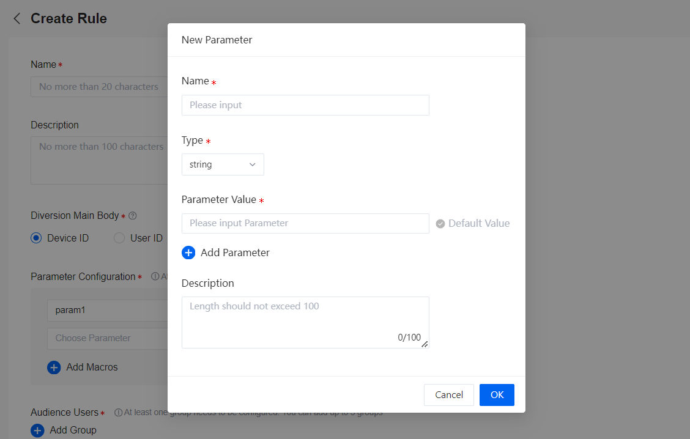Click the Name field in New Parameter

[305, 105]
